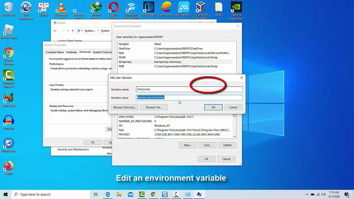Select the Advanced tab in System Properties
The height and width of the screenshot is (199, 354).
click(85, 52)
